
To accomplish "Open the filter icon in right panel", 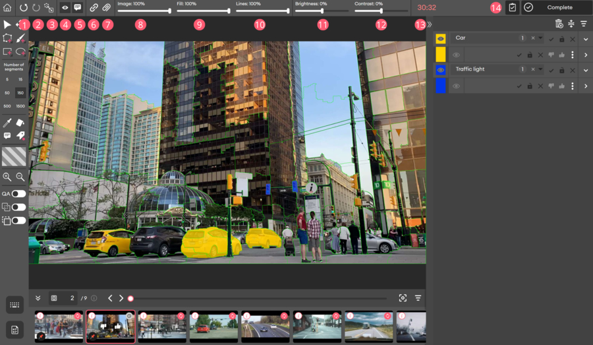I will coord(584,24).
